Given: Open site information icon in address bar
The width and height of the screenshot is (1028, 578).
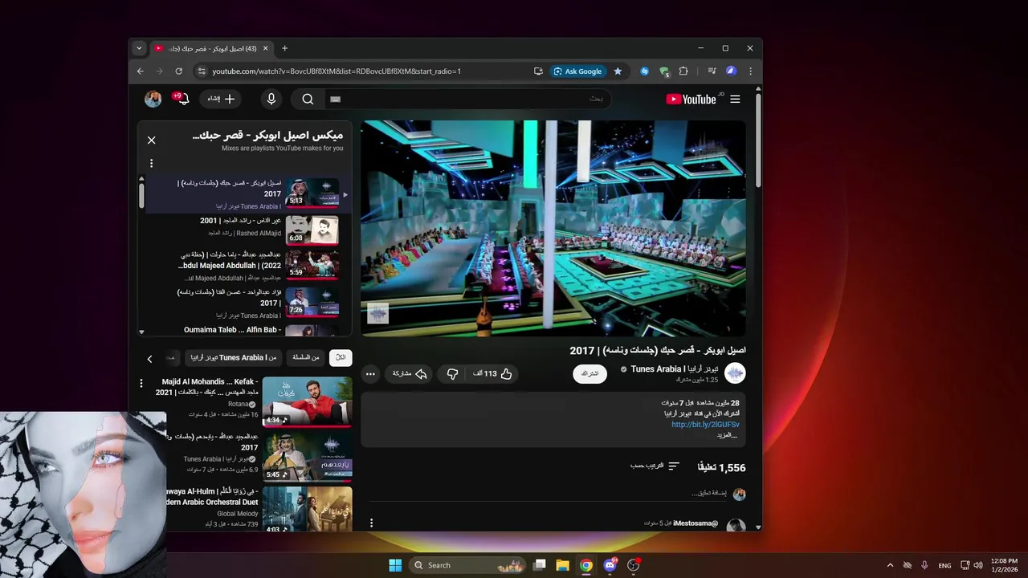Looking at the screenshot, I should click(202, 71).
